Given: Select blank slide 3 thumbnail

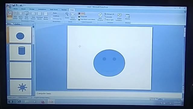Looking at the screenshot, I should click(x=21, y=70).
